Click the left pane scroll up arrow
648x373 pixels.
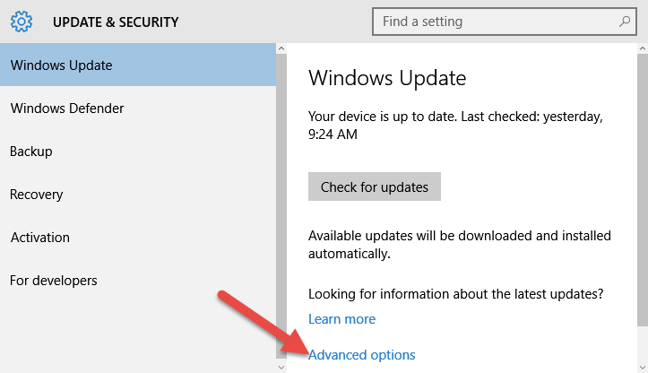(x=281, y=48)
